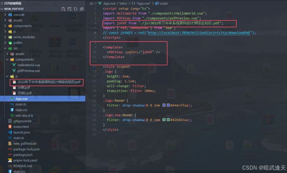Open the assets folder inside src

pos(20,54)
